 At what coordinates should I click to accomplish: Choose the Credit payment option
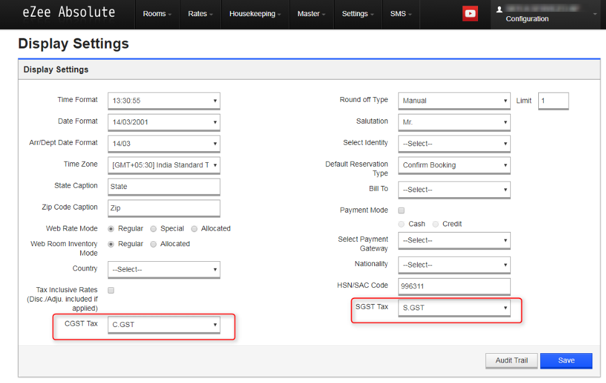[436, 224]
